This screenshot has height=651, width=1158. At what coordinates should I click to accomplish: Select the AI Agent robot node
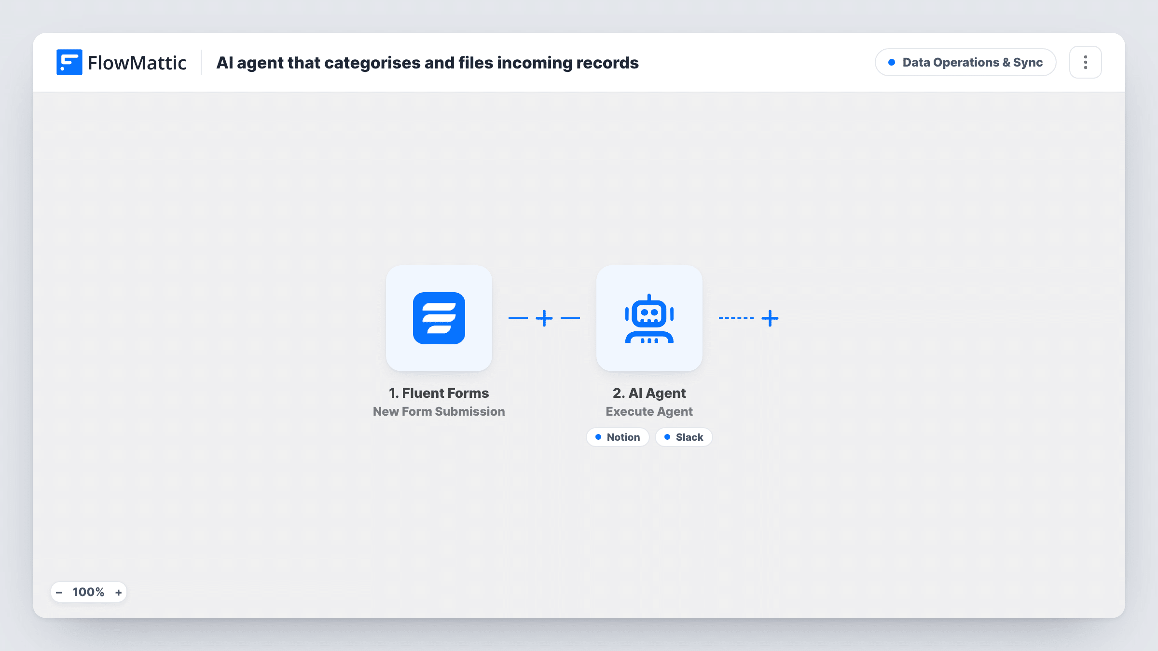pos(649,318)
